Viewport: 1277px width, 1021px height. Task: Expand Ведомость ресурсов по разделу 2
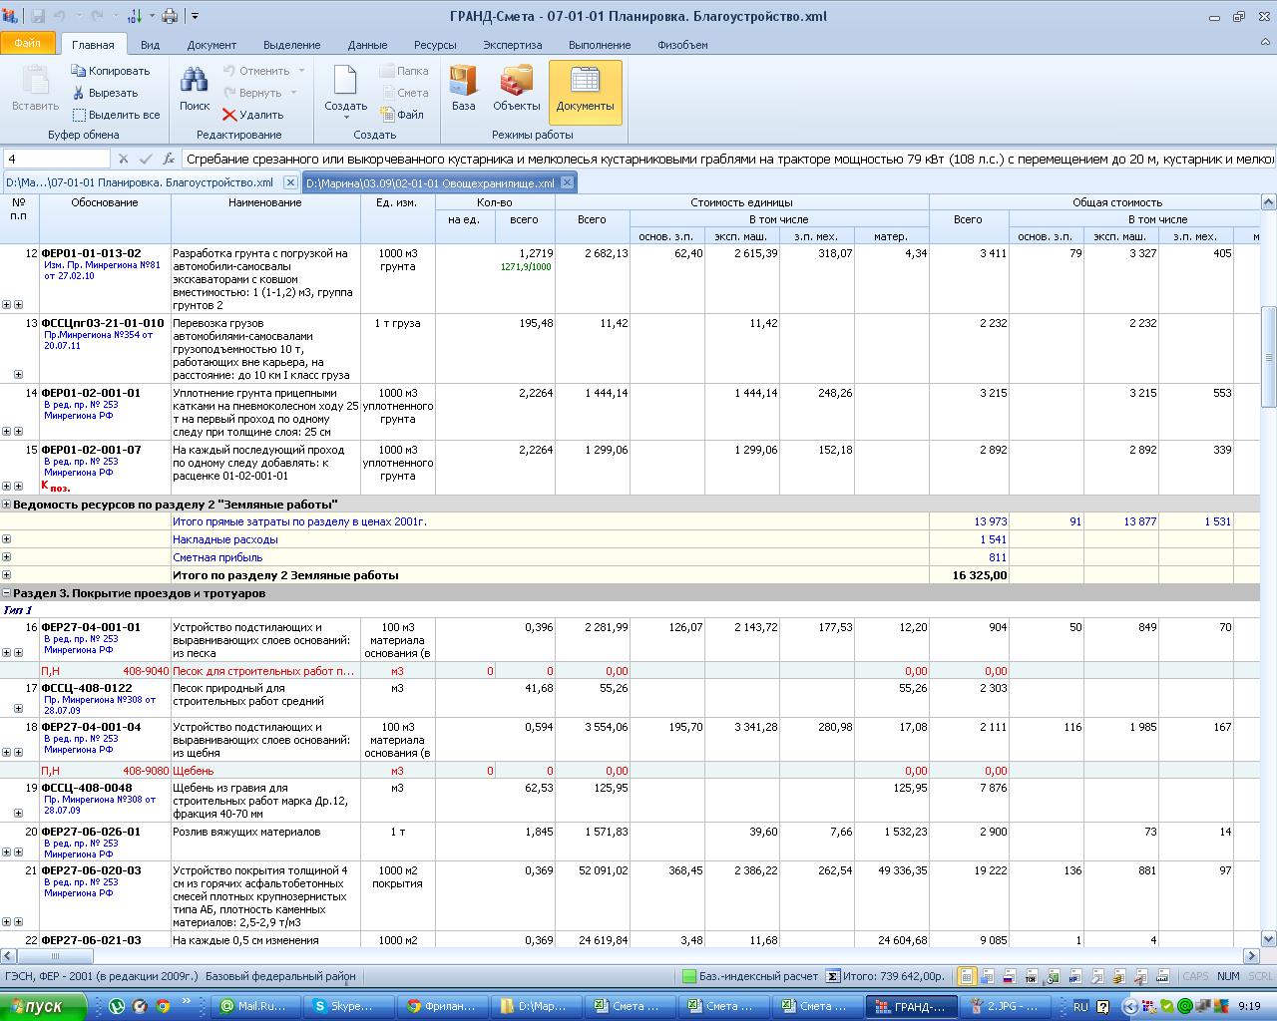click(x=6, y=505)
